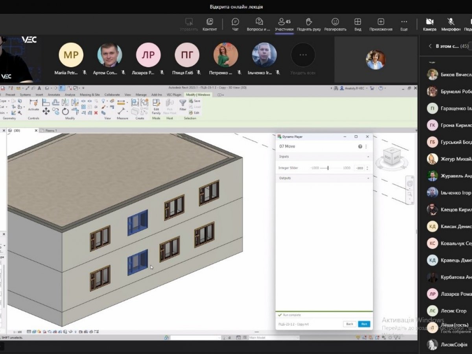Switch to the Рівень 1 view tab
The width and height of the screenshot is (472, 354).
click(49, 130)
